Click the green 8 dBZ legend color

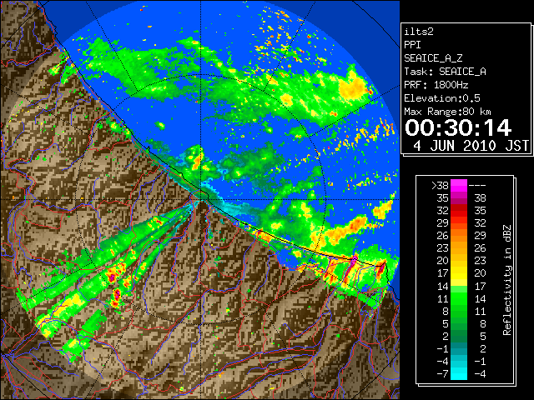[x=459, y=311]
